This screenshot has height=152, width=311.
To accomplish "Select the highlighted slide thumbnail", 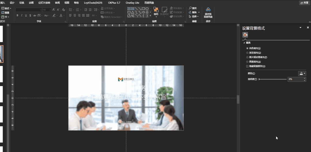I will [2, 54].
